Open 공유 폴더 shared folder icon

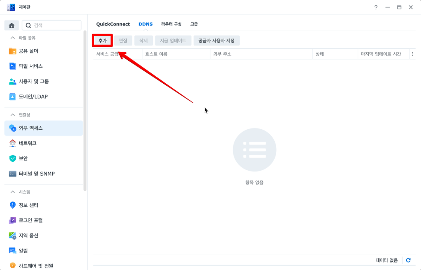13,51
